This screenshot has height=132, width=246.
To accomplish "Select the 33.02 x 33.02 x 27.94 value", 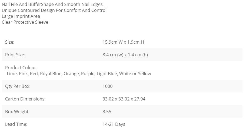I will click(x=124, y=99).
